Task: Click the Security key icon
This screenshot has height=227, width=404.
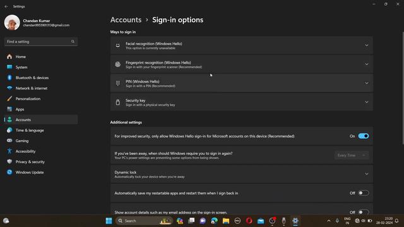Action: [118, 102]
